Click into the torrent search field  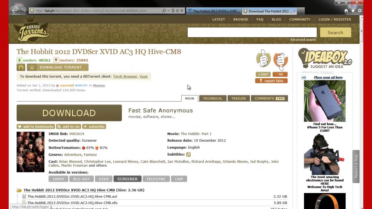(x=252, y=33)
